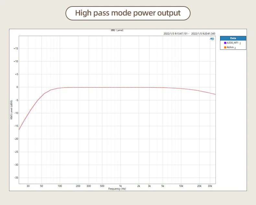Click the -35 y-axis tick label

click(16, 177)
